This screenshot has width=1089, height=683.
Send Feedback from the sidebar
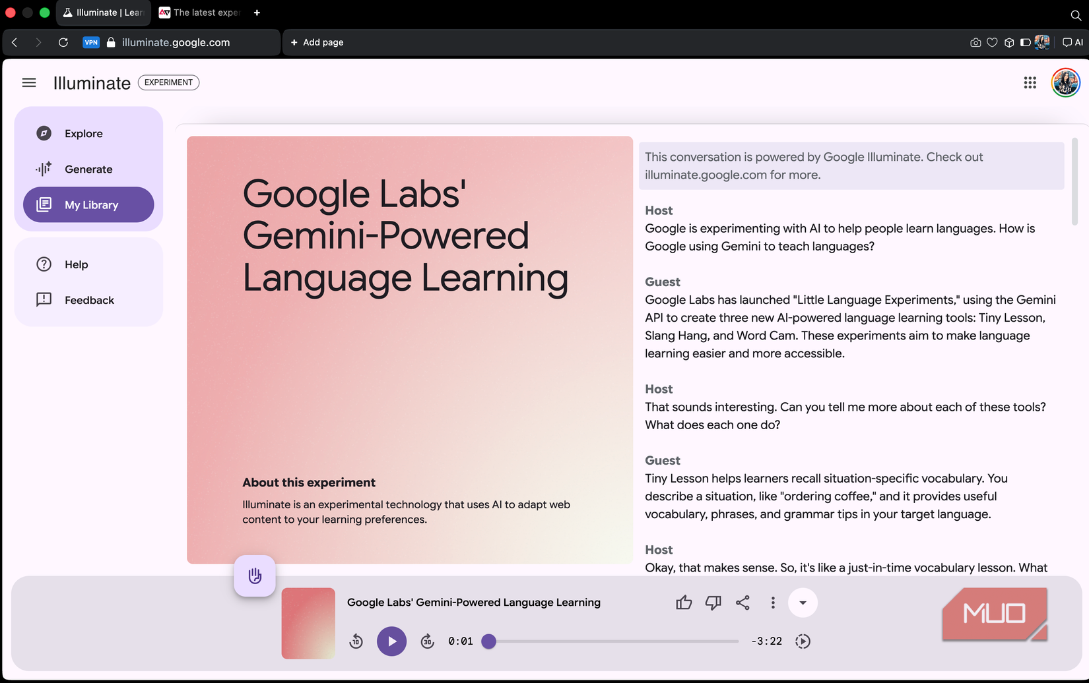tap(88, 300)
